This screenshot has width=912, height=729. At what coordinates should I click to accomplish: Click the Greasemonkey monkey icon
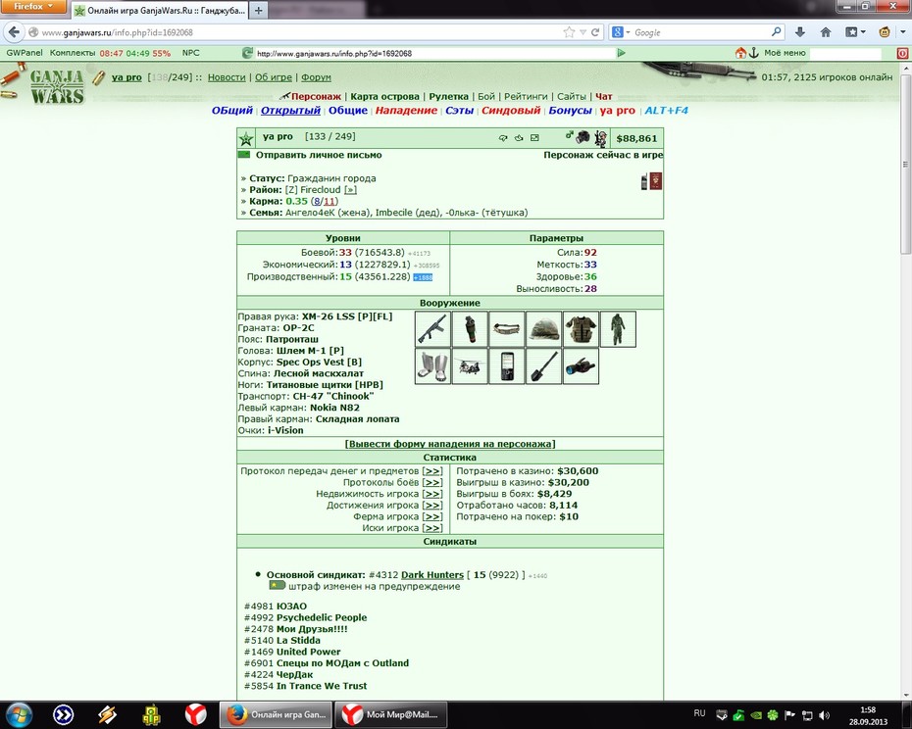pos(885,32)
